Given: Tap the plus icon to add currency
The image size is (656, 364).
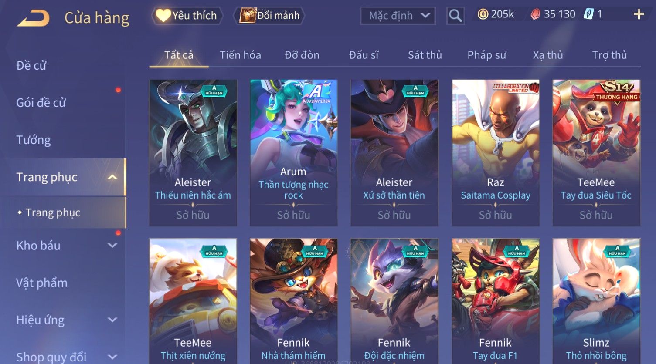Looking at the screenshot, I should tap(639, 14).
